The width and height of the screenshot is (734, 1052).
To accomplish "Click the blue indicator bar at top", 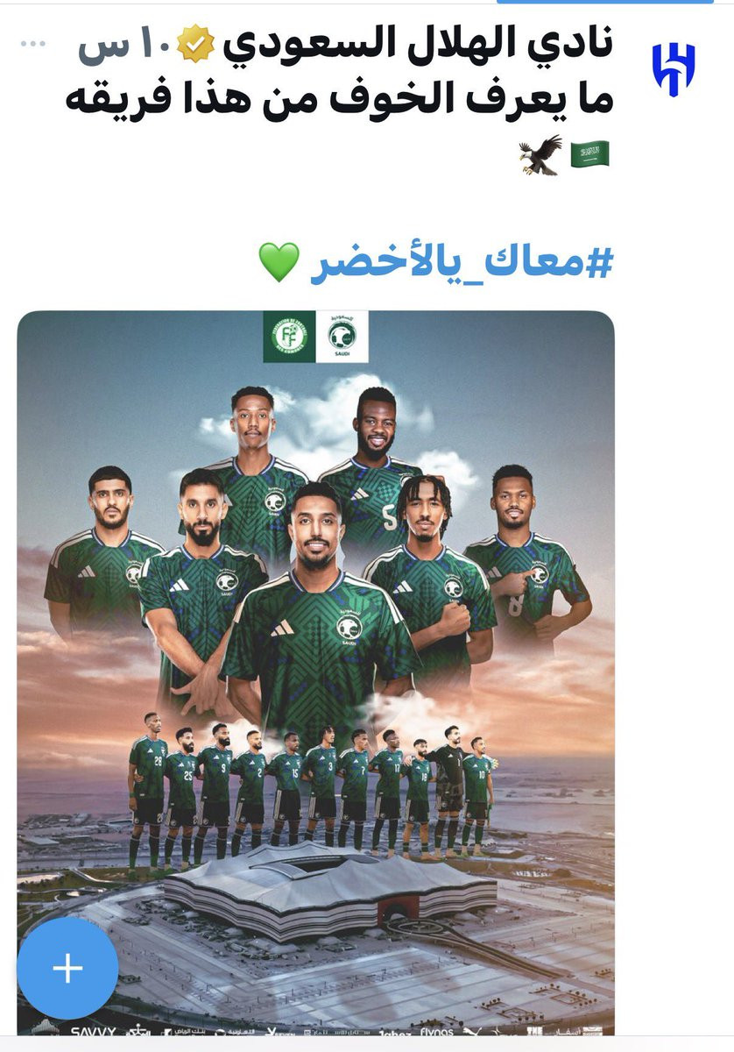I will coord(605,2).
